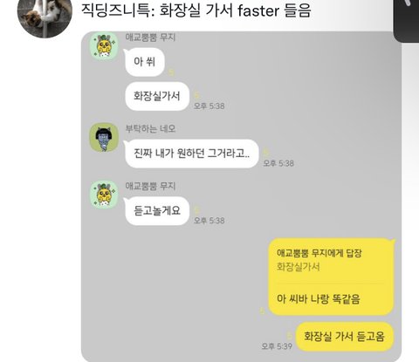Screen dimensions: 419x362
Task: Tap the quoted '화장실가서' text in the reply
Action: pos(298,267)
